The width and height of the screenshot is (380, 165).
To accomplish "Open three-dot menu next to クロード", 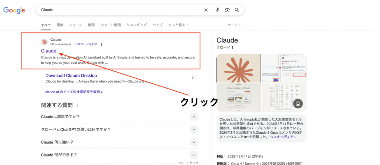I will coord(232,47).
